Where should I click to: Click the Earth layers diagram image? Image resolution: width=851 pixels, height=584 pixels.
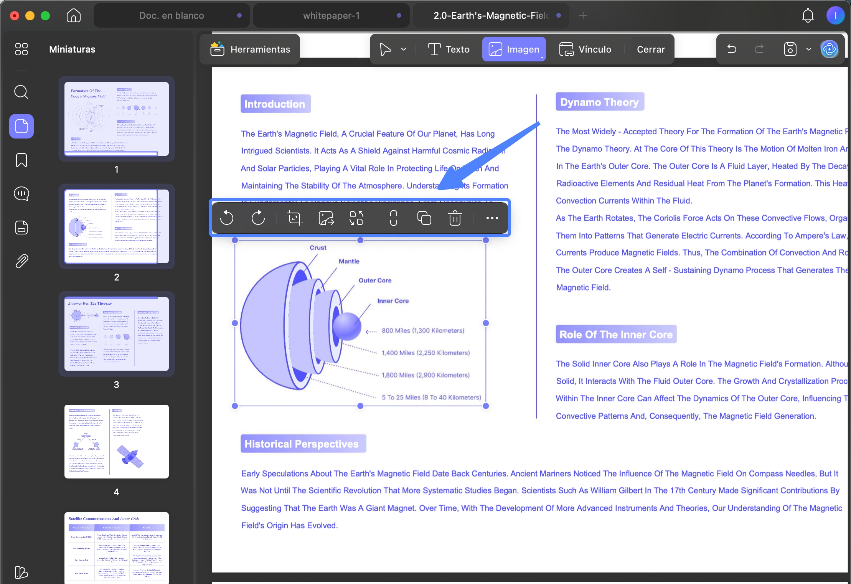point(360,323)
